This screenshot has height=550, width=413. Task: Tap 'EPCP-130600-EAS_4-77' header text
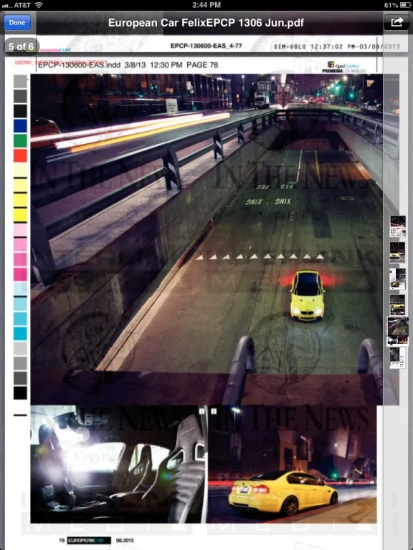point(206,46)
